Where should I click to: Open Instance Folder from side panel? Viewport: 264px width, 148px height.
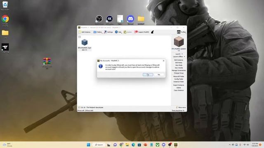click(x=179, y=82)
